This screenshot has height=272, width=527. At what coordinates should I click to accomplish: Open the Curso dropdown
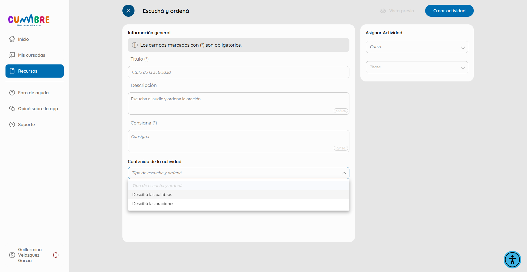click(x=417, y=47)
